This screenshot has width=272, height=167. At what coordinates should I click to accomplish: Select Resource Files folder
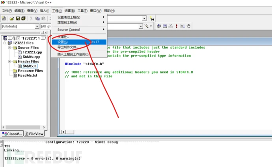click(30, 71)
